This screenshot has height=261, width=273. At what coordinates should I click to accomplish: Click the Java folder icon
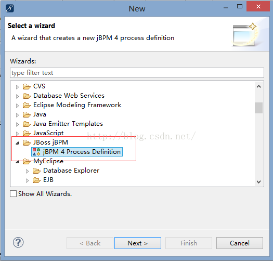click(27, 114)
